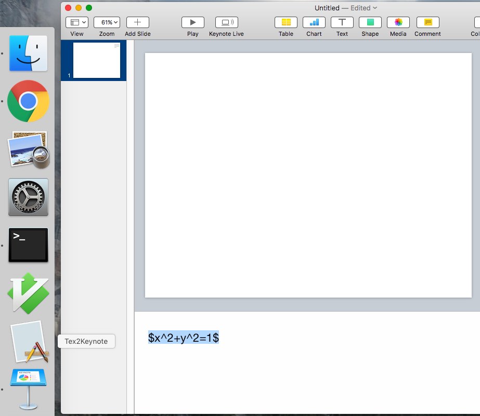The height and width of the screenshot is (416, 480).
Task: Open the View options dropdown
Action: (77, 22)
